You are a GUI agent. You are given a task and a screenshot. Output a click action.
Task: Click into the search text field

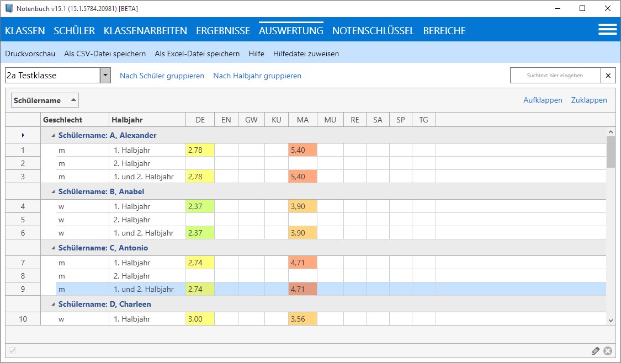(555, 76)
